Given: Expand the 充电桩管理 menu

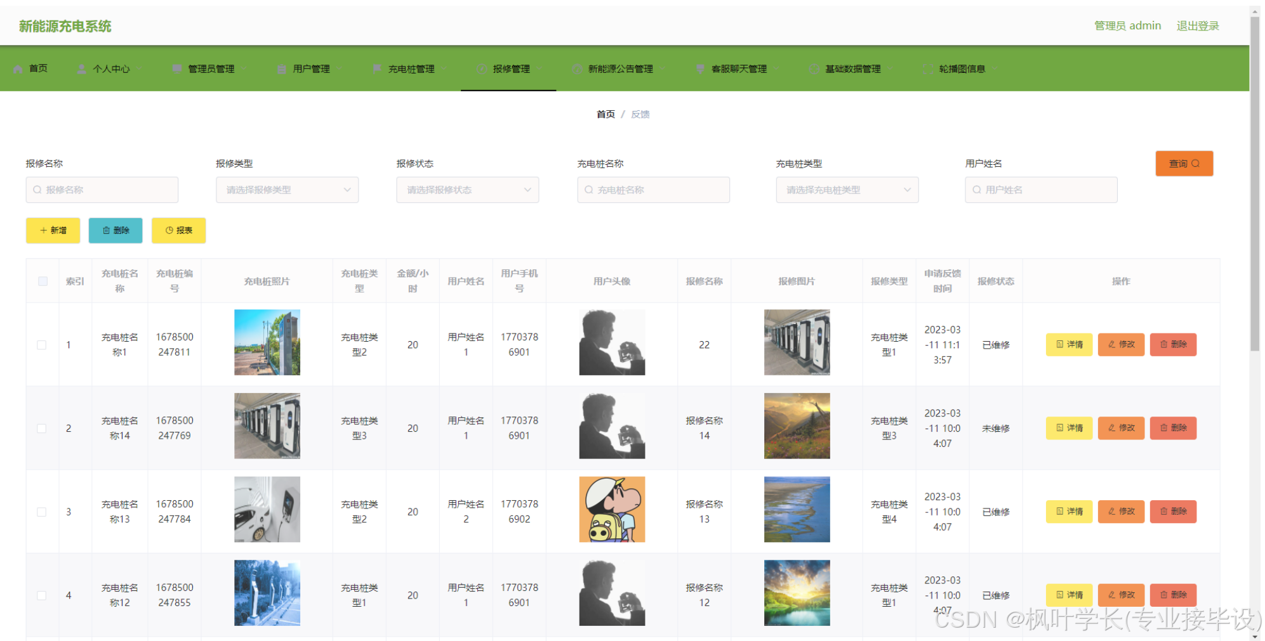Looking at the screenshot, I should pos(410,68).
